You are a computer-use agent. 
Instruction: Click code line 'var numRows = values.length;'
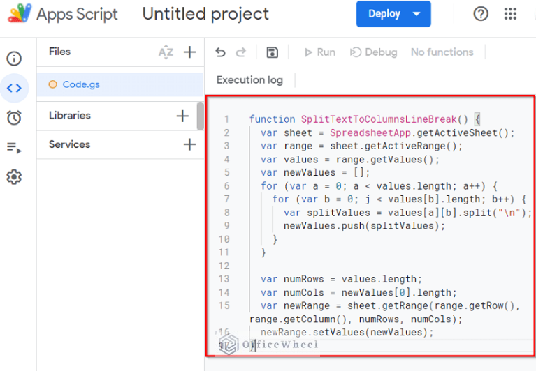coord(341,279)
